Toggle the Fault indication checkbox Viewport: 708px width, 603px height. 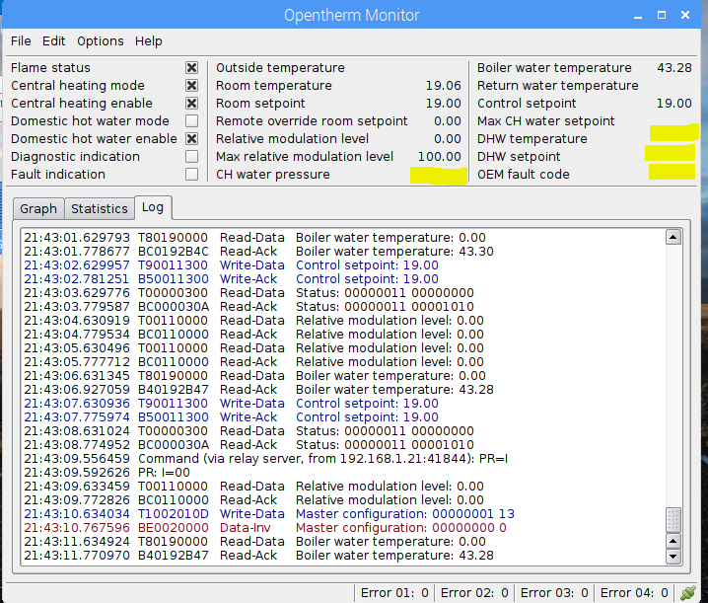[191, 174]
